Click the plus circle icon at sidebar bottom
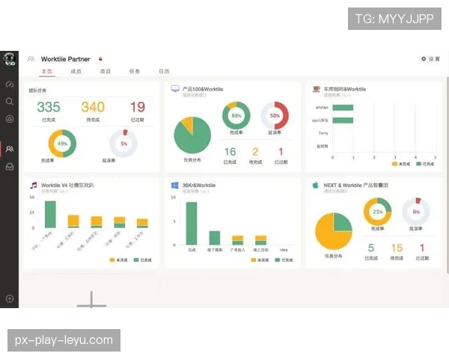Image resolution: width=449 pixels, height=359 pixels. pos(10,298)
